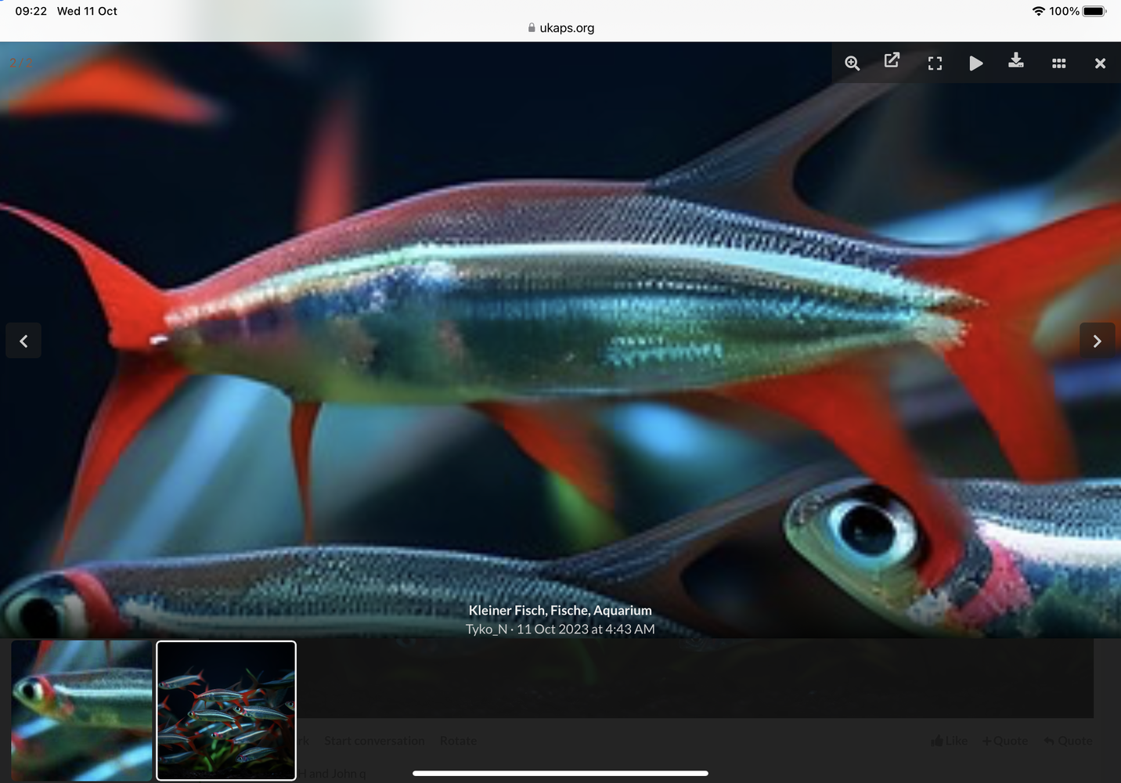Open image in new window icon

tap(892, 60)
